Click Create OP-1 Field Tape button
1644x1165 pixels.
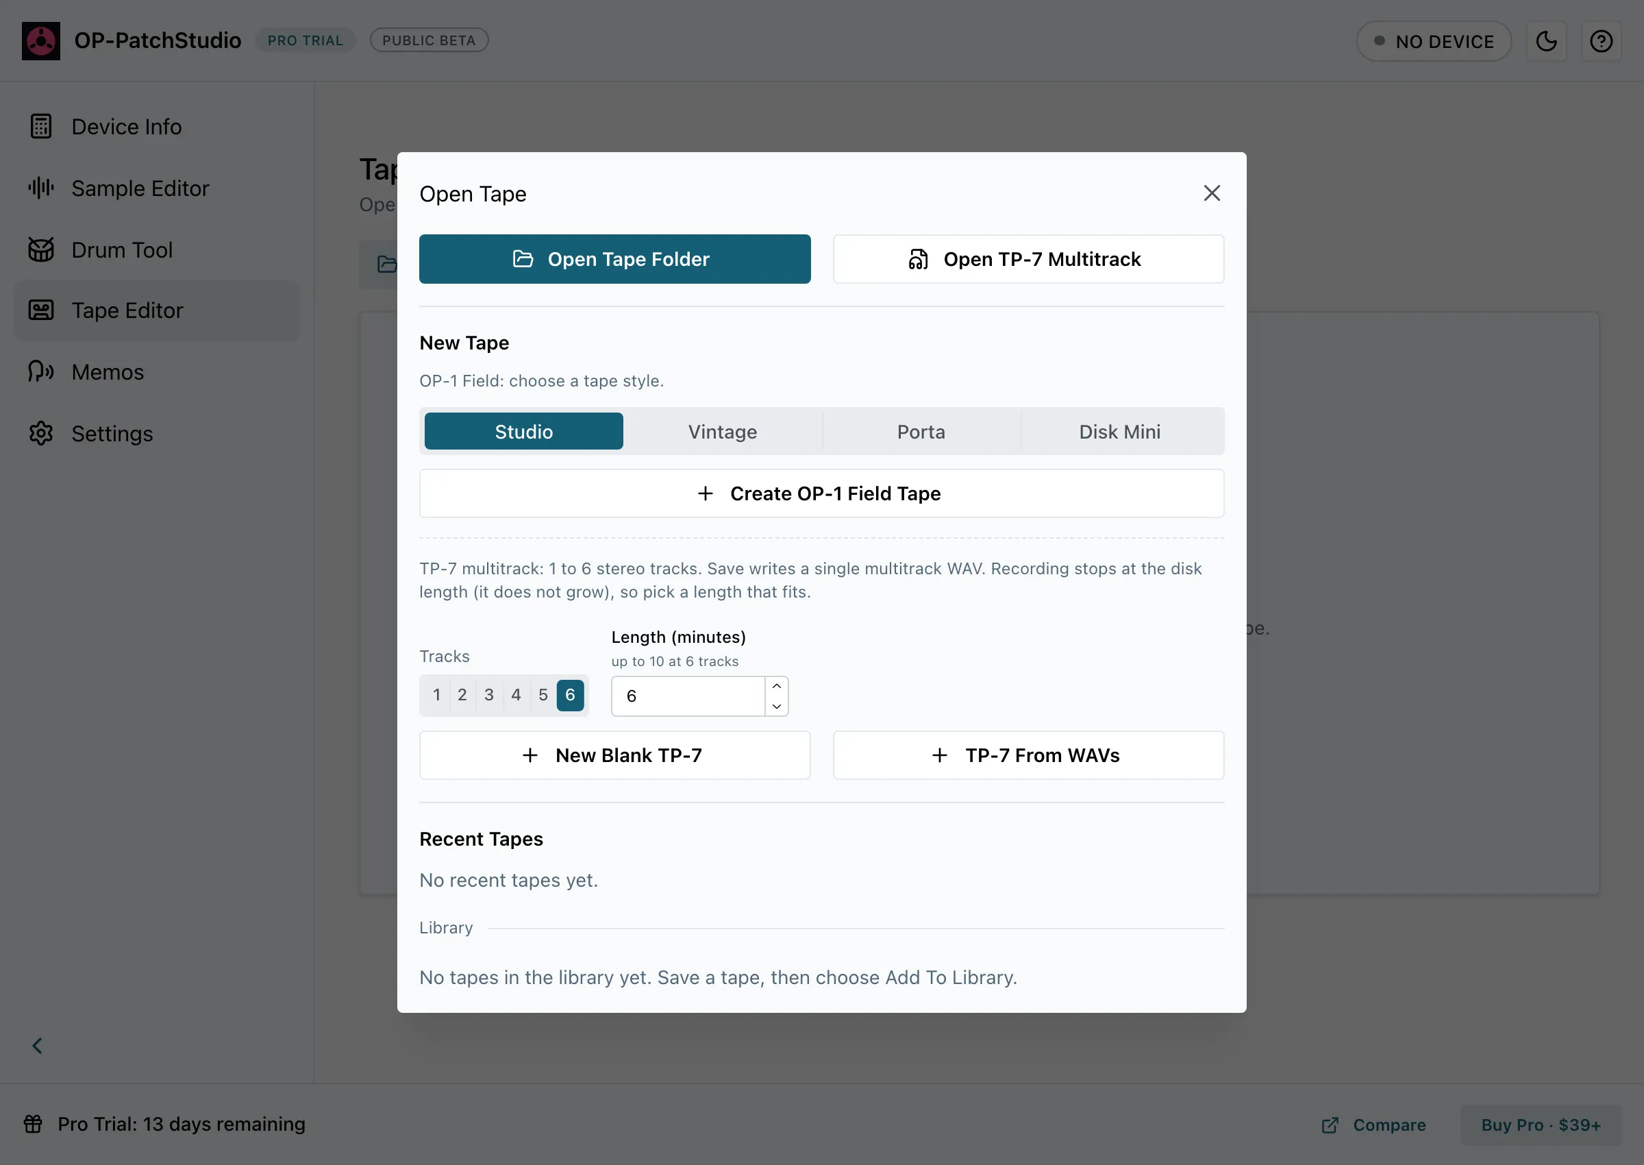tap(821, 493)
